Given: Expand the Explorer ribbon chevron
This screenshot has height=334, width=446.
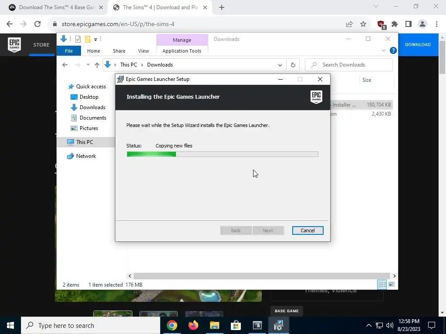Looking at the screenshot, I should 383,50.
